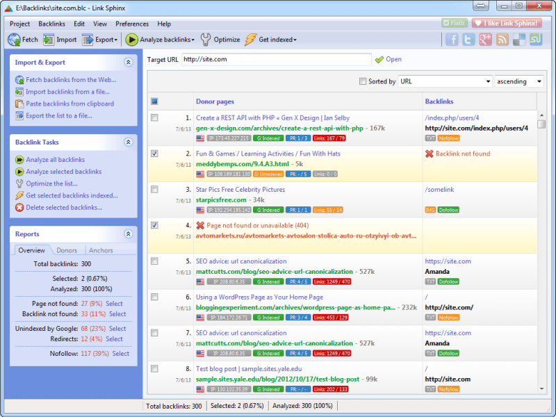Uncheck the checkbox for row 2 meddybemps
Viewport: 556px width, 417px height.
coord(154,154)
